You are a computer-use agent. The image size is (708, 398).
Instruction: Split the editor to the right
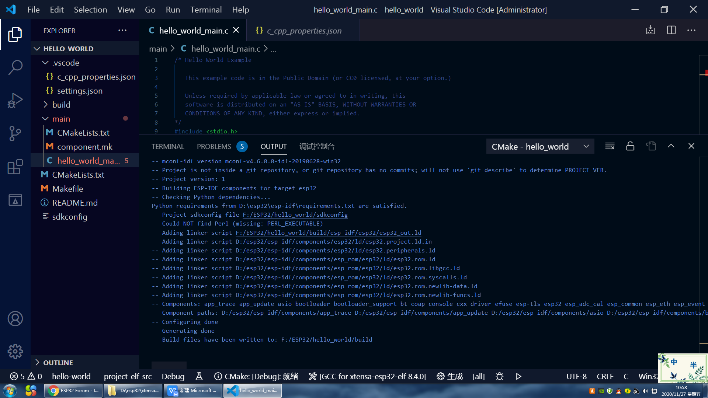pyautogui.click(x=671, y=30)
